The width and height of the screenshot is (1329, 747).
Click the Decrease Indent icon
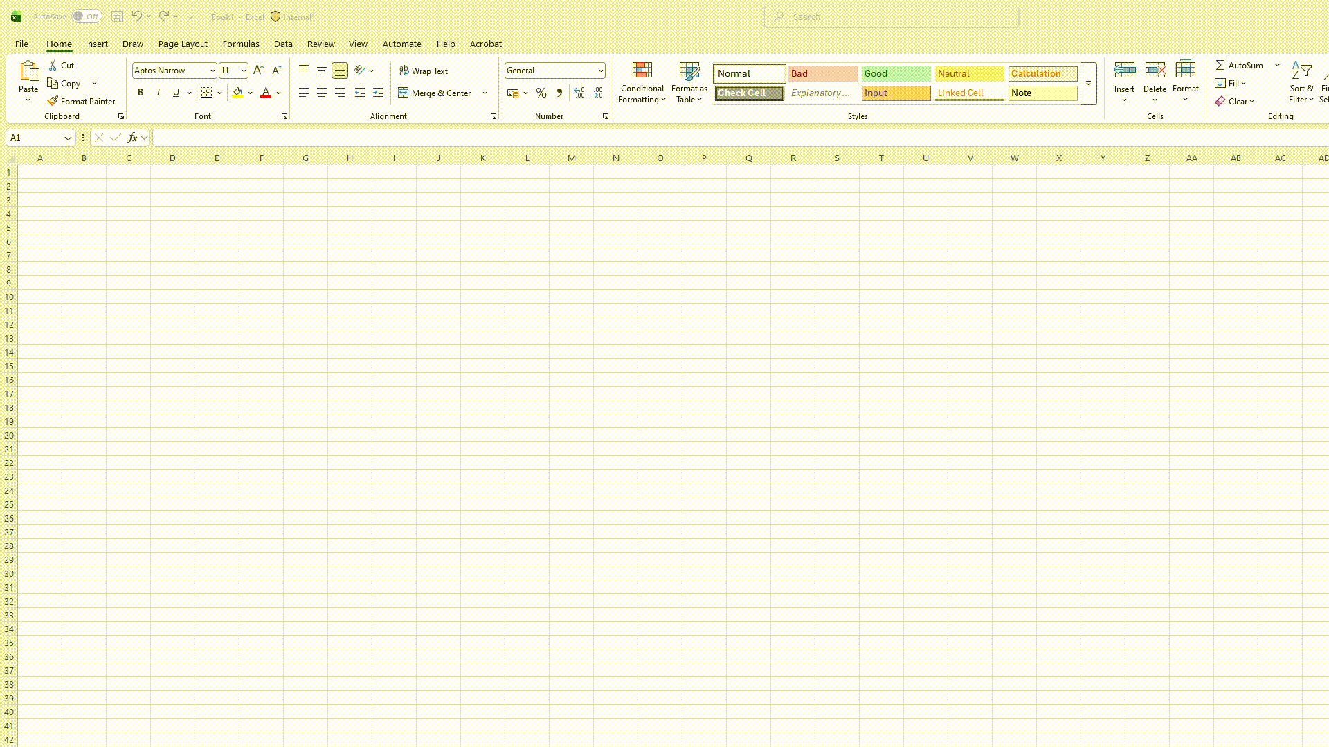(x=360, y=93)
